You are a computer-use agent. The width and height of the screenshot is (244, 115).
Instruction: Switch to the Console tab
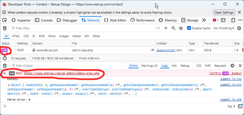tap(44, 20)
